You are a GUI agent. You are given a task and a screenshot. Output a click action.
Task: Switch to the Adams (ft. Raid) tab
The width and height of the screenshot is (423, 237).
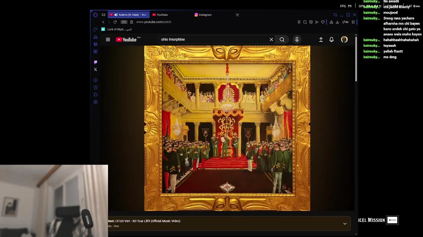point(129,15)
